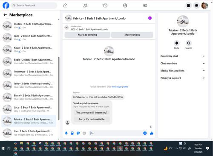Click More options button
Viewport: 213px width, 156px height.
tap(132, 35)
